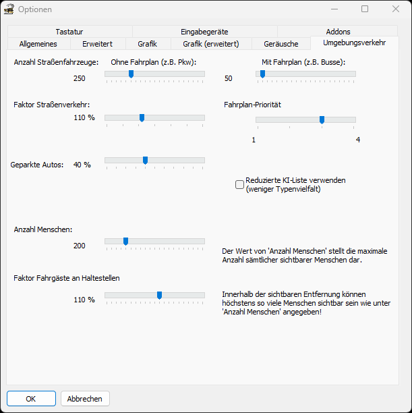Image resolution: width=412 pixels, height=413 pixels.
Task: Click the Anzahl Menschen slider handle
Action: (125, 241)
